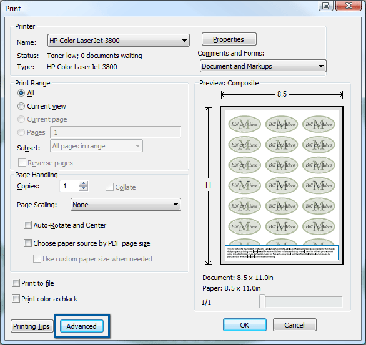
Task: Click the 'Paper: 8.5 x 11.0in' text
Action: point(231,288)
